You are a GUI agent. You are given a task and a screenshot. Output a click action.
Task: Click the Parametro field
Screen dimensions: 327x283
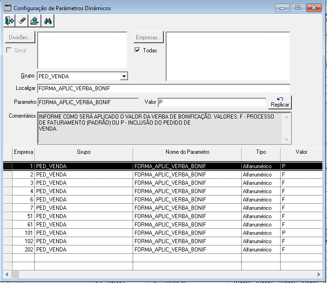[x=88, y=102]
